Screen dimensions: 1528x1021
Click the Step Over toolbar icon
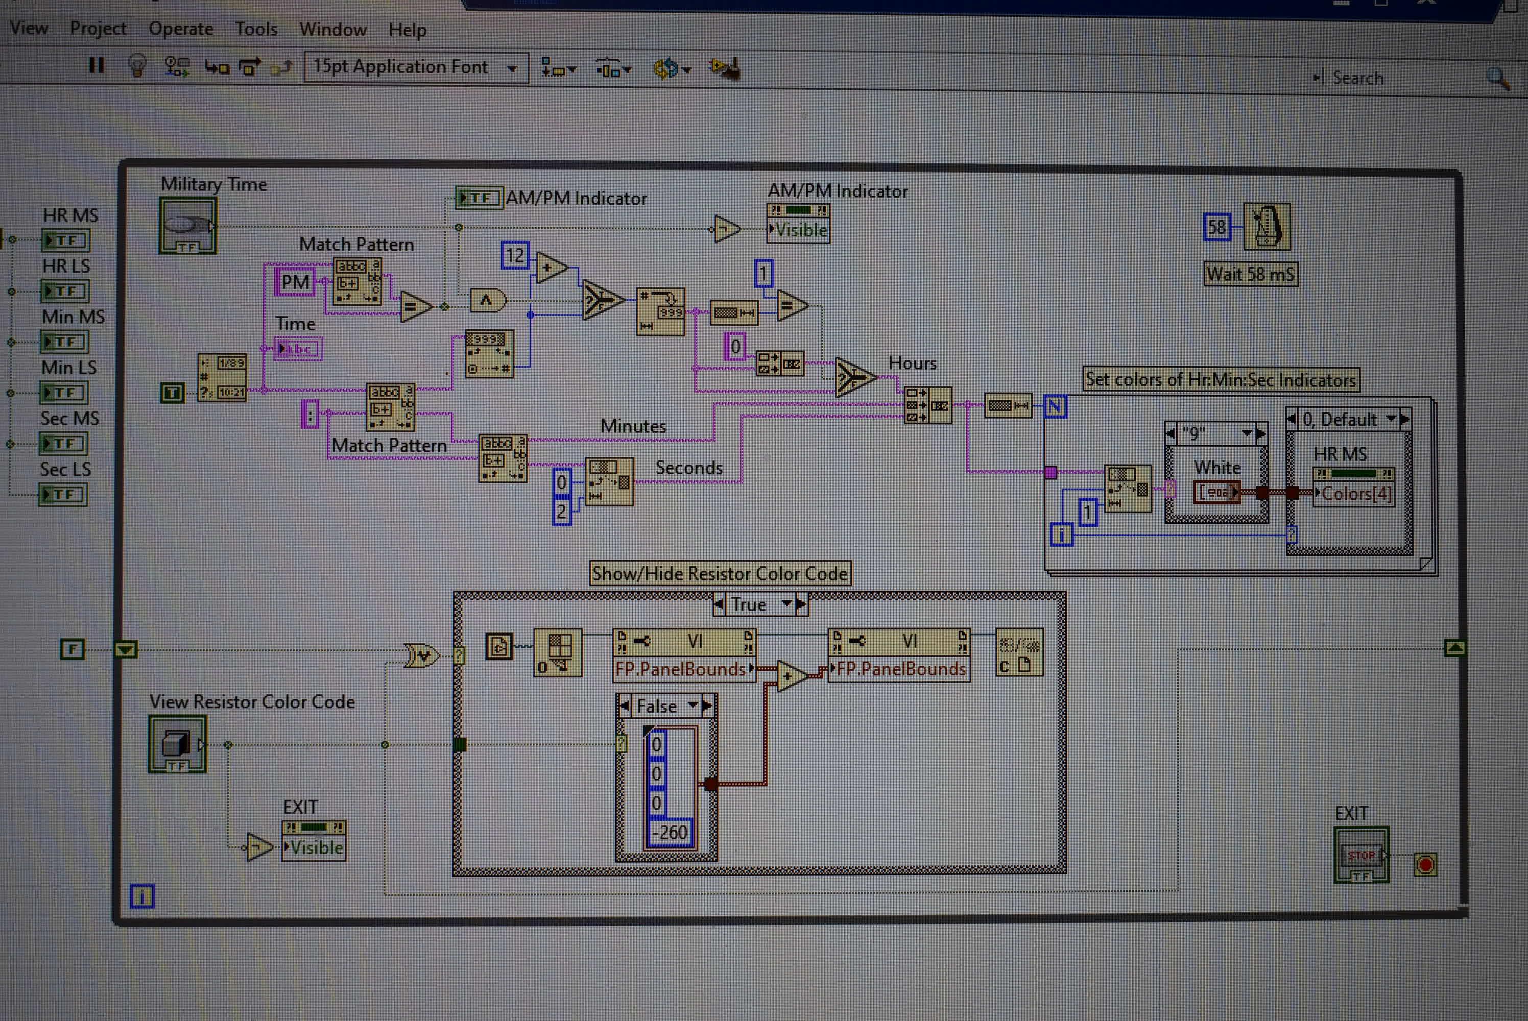point(249,67)
